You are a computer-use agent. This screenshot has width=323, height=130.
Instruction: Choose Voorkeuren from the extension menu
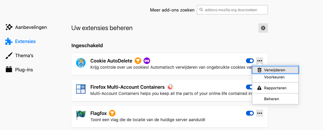[x=274, y=77]
